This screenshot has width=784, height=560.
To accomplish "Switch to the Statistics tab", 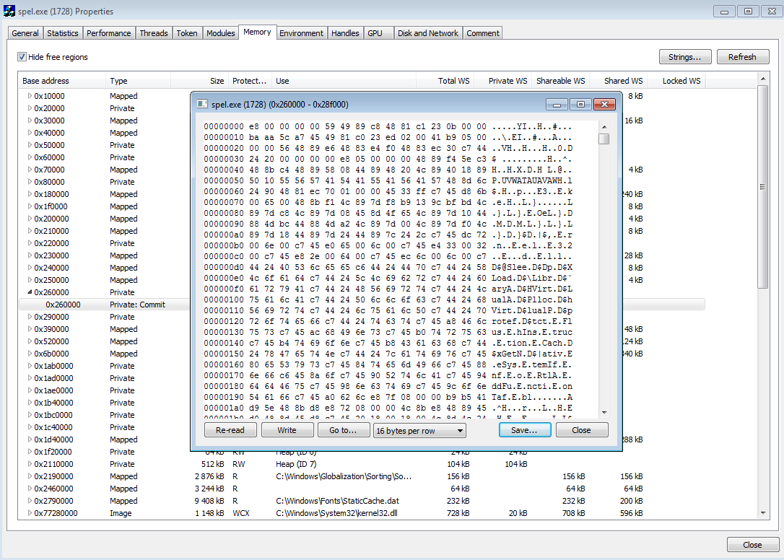I will pyautogui.click(x=63, y=33).
